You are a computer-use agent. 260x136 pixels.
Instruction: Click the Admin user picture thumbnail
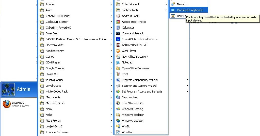[x=8, y=89]
